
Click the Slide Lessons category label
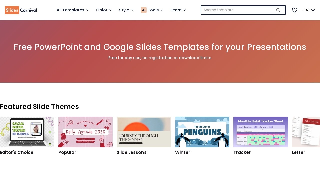click(132, 152)
